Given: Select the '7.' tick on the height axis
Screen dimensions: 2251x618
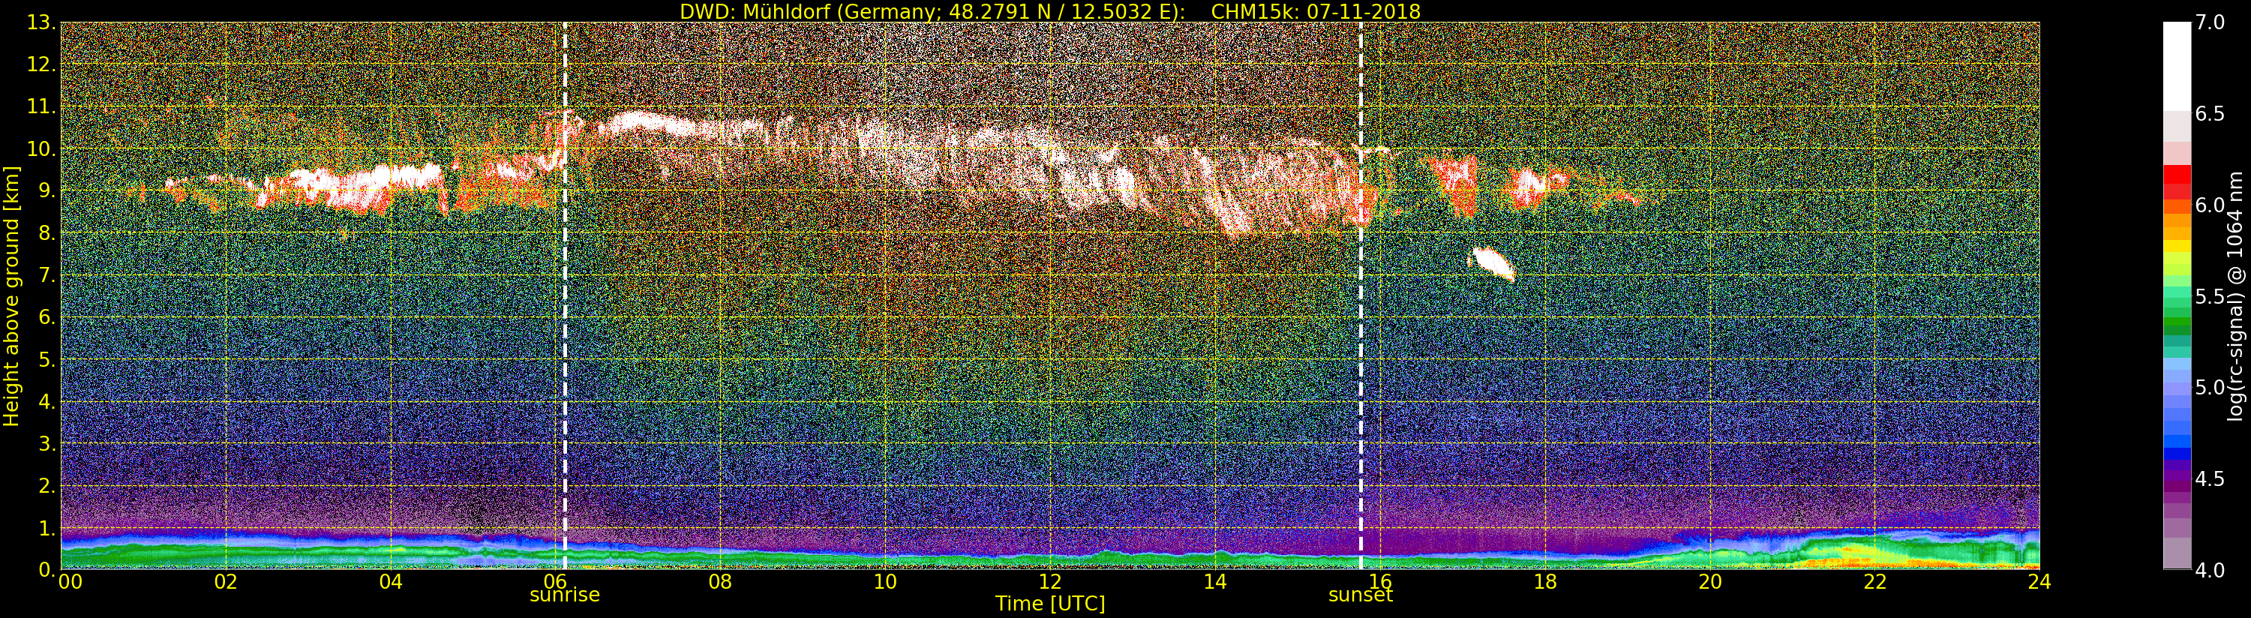Looking at the screenshot, I should click(x=47, y=275).
